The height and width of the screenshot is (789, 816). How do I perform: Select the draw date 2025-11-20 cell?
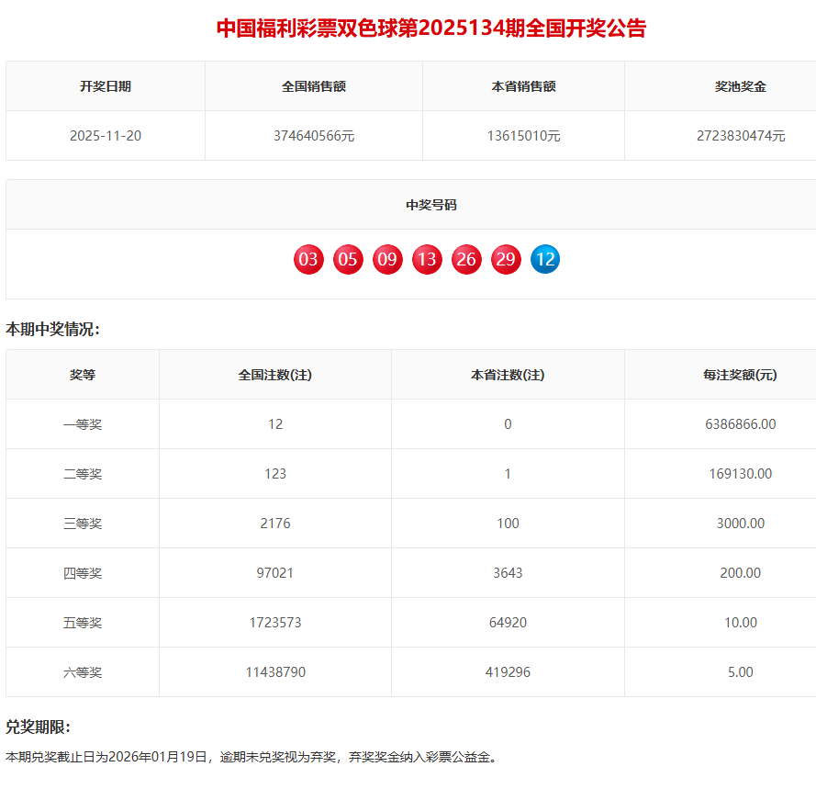[106, 136]
